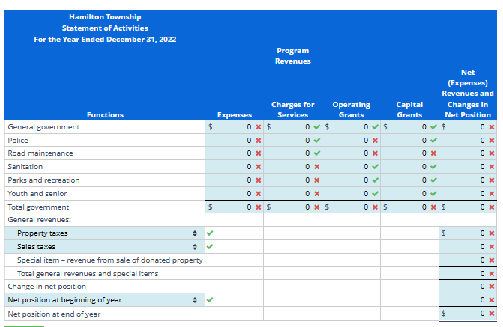The width and height of the screenshot is (503, 327).
Task: Click Sanitation Expenses input field
Action: [x=234, y=167]
